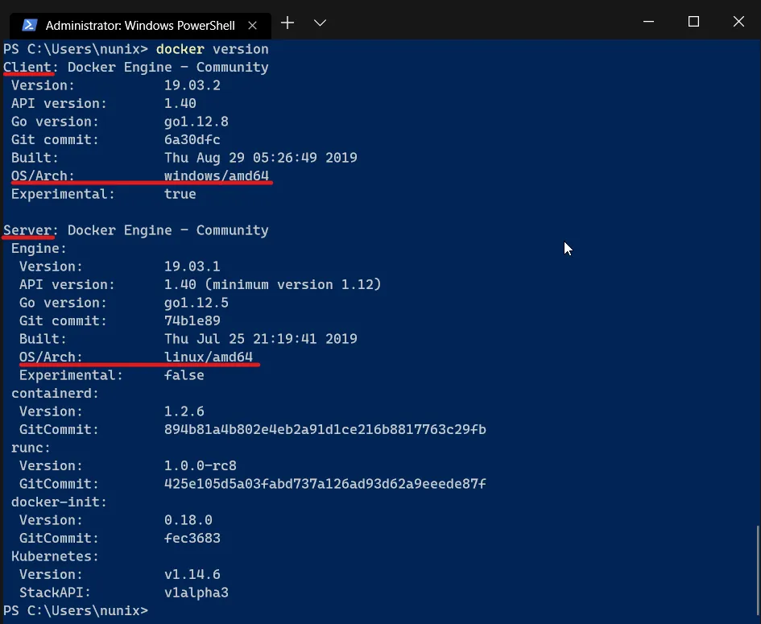Click the StackAPI value v1alpha3
761x624 pixels.
click(x=196, y=593)
